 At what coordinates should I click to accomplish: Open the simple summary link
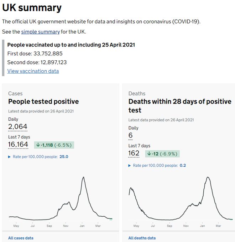point(40,32)
